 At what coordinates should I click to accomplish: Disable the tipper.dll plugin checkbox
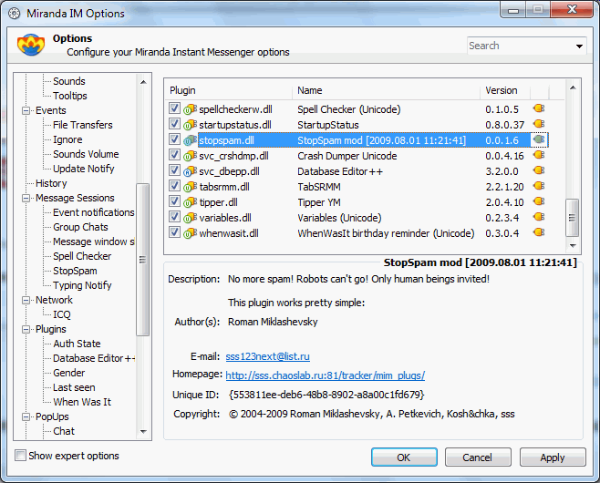(x=174, y=201)
